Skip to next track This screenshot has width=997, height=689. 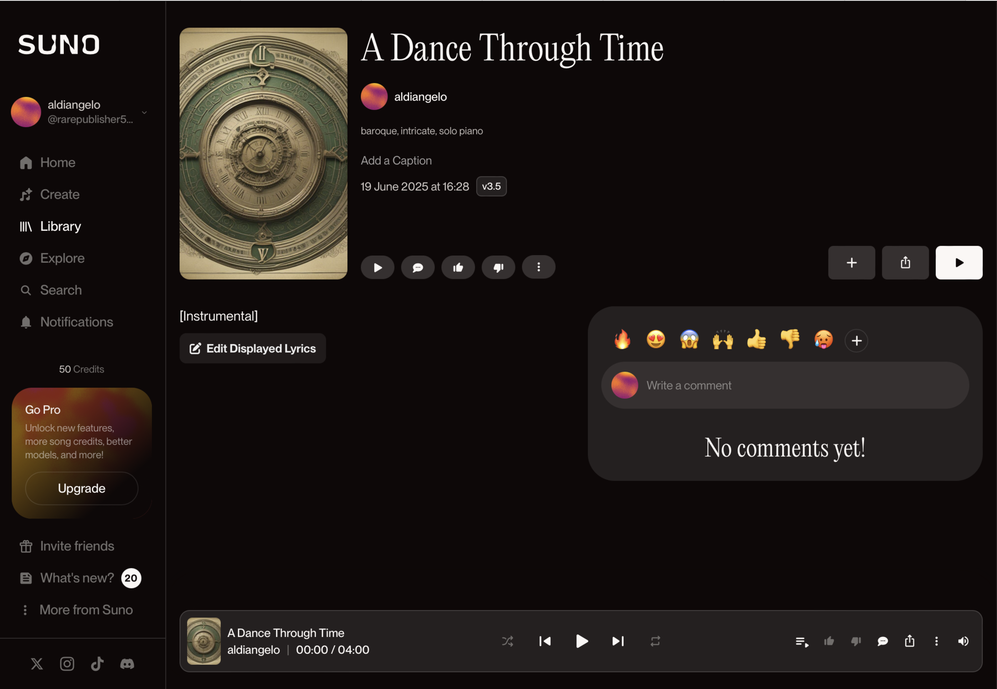coord(618,641)
